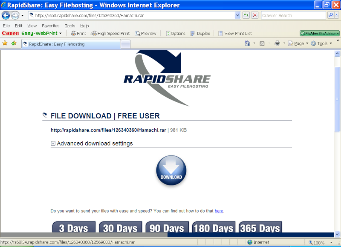341x247 pixels.
Task: Click the Add to Favorites star icon
Action: point(14,43)
